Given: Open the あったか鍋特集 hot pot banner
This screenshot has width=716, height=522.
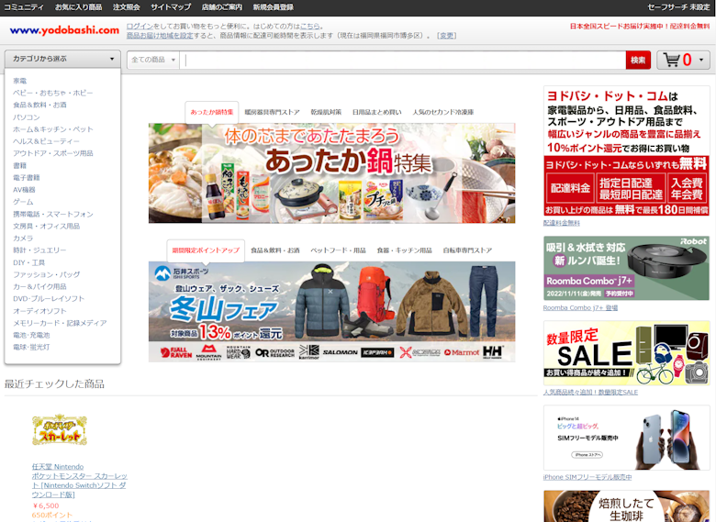Looking at the screenshot, I should point(332,173).
